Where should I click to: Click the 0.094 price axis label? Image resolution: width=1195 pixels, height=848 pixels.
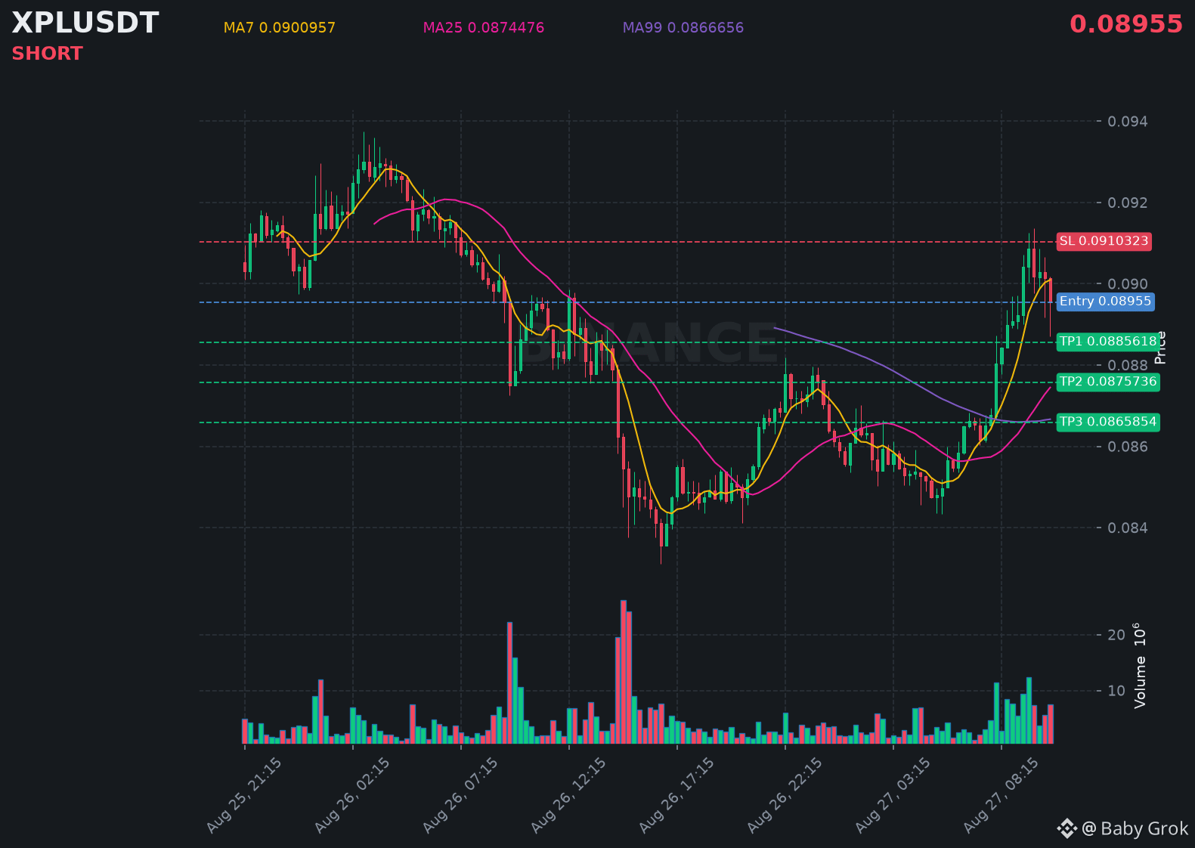[x=1128, y=122]
